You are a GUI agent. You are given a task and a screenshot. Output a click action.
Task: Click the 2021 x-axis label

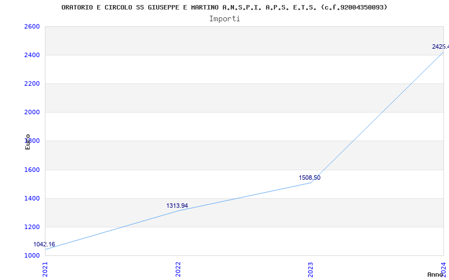[45, 269]
